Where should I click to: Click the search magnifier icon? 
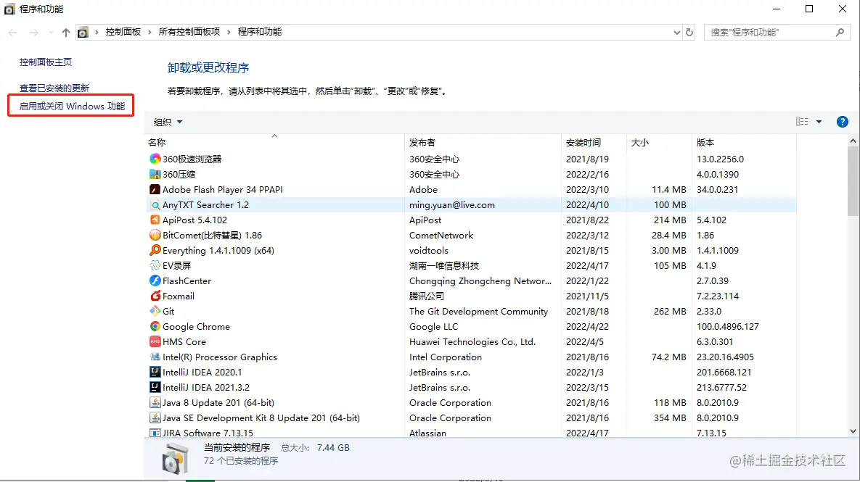click(x=840, y=33)
